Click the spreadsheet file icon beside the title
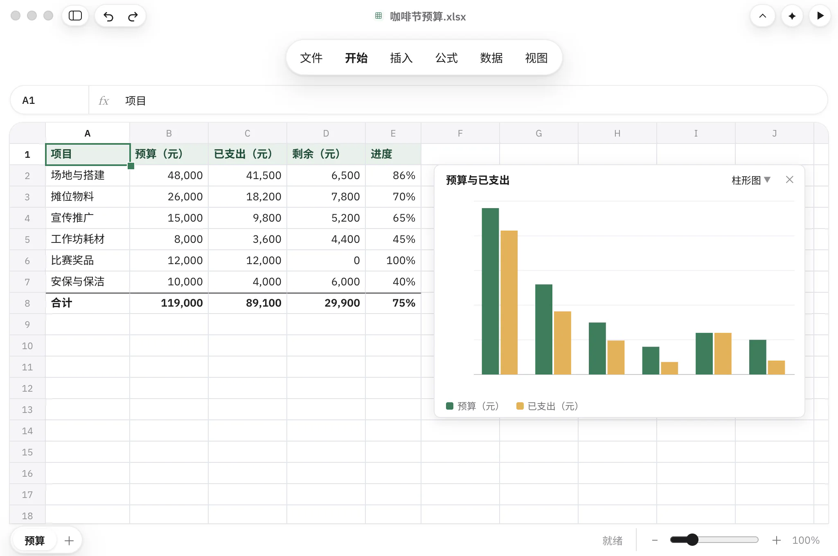The height and width of the screenshot is (556, 838). click(x=378, y=16)
